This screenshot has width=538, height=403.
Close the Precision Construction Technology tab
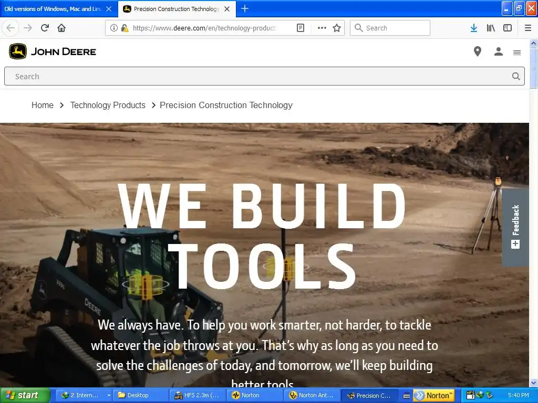(x=227, y=9)
